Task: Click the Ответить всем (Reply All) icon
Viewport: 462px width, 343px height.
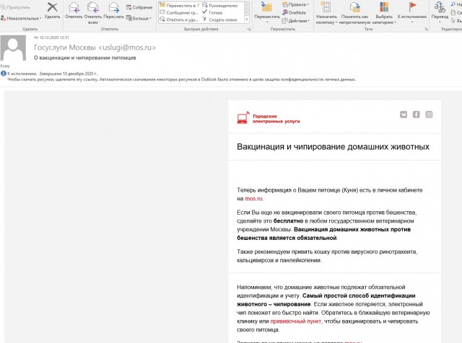Action: [93, 7]
